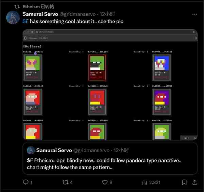The width and height of the screenshot is (204, 192).
Task: Open the @gridmanservo handle in main tweet
Action: pos(78,14)
